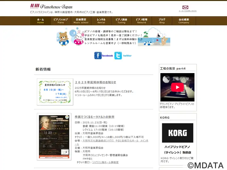Navigate to ピアノ調律 Tuning page

tap(121, 21)
